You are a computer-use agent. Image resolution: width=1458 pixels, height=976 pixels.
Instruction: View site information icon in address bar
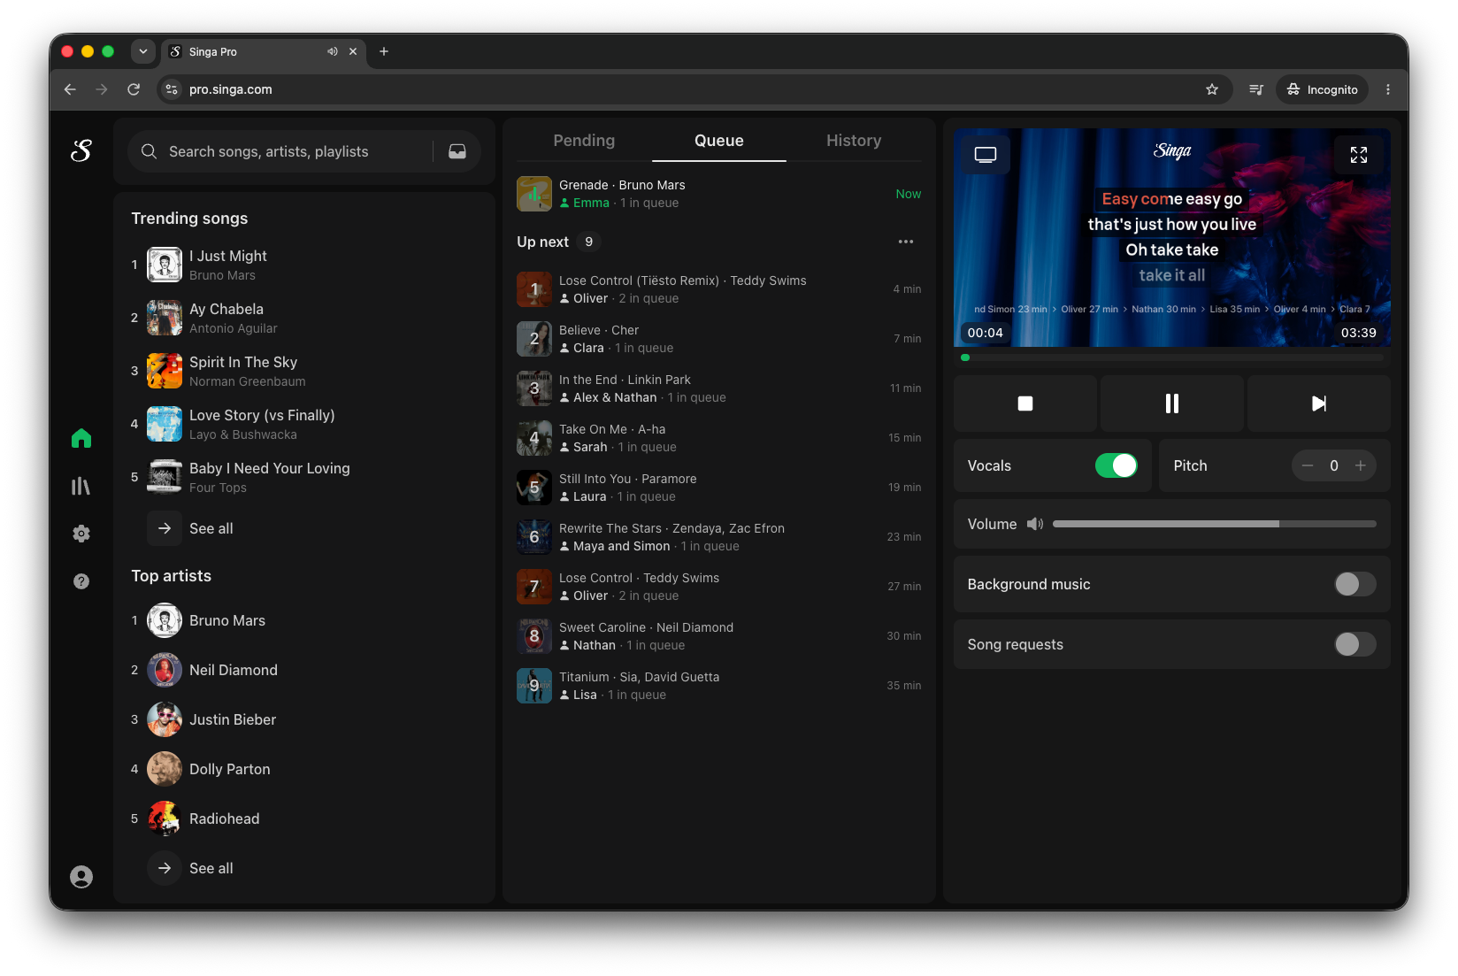click(173, 89)
